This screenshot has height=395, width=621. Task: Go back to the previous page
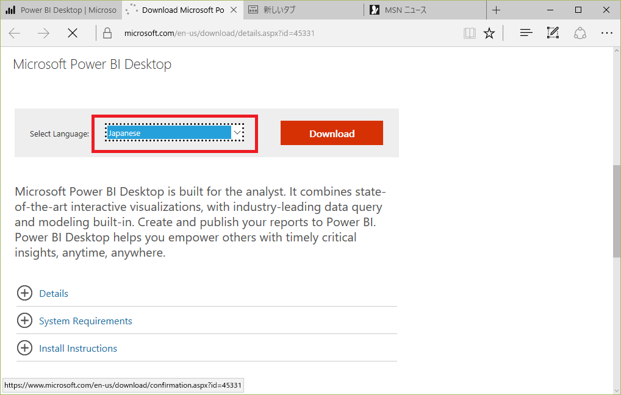15,34
